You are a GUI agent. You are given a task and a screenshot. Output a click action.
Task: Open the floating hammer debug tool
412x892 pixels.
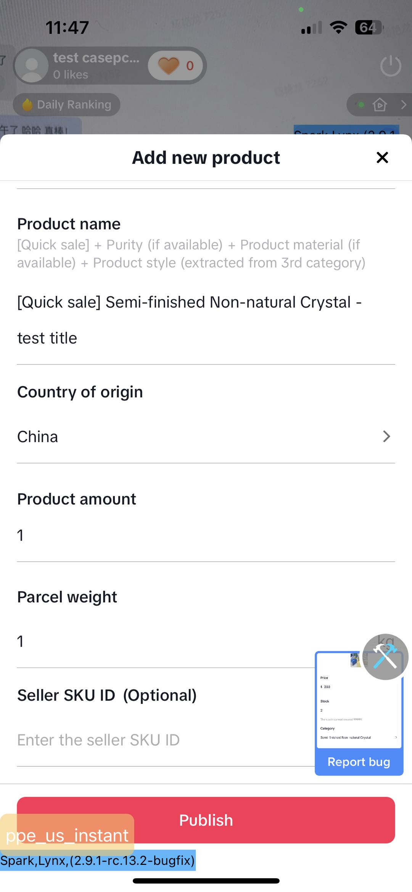(385, 656)
